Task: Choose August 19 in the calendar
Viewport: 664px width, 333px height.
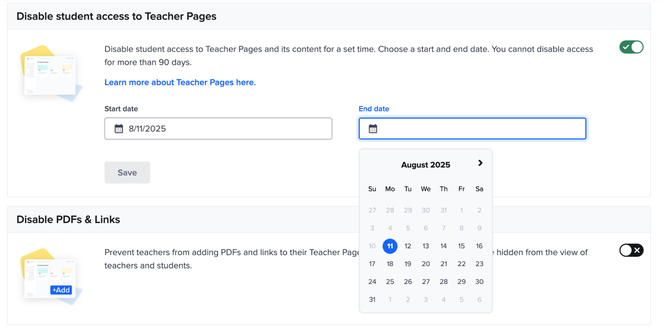Action: coord(408,264)
